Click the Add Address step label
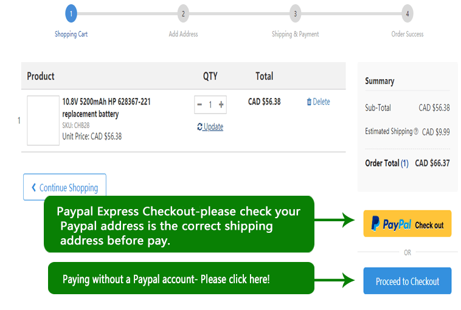 point(183,34)
